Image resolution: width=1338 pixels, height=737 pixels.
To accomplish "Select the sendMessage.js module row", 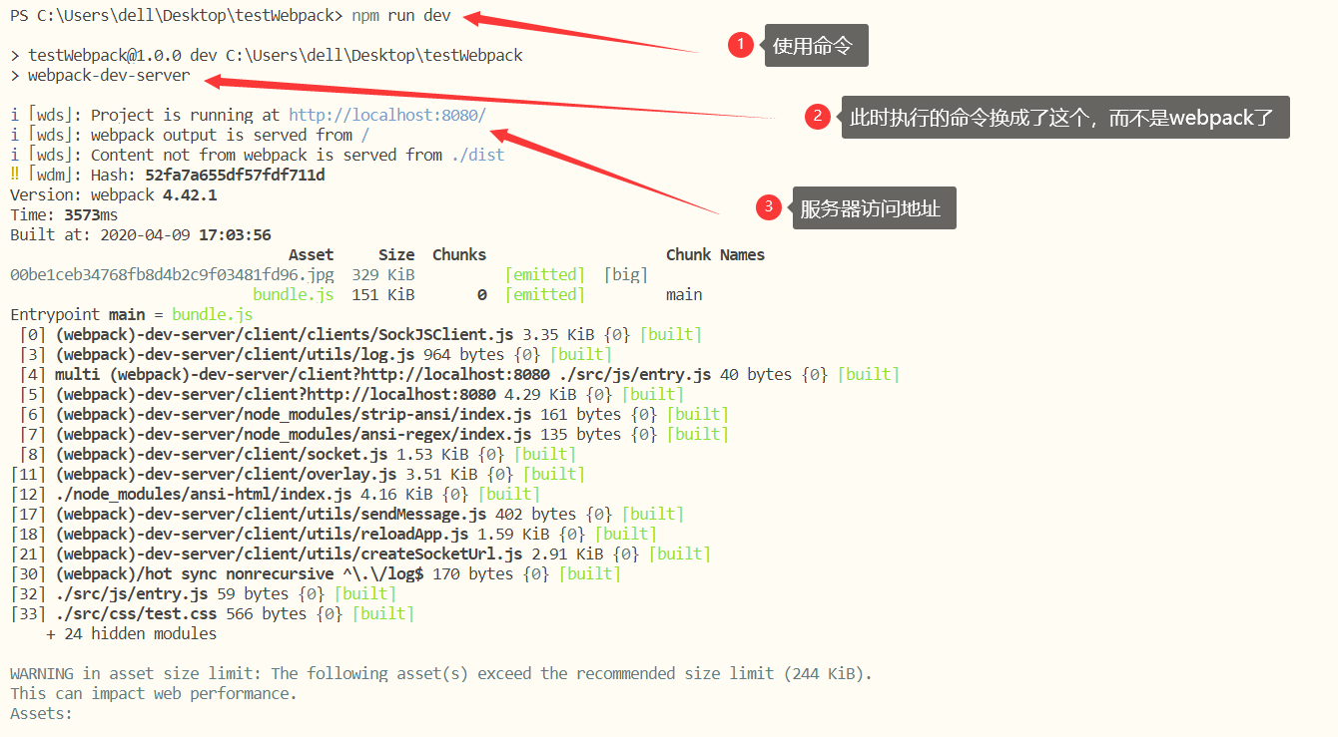I will pyautogui.click(x=346, y=514).
